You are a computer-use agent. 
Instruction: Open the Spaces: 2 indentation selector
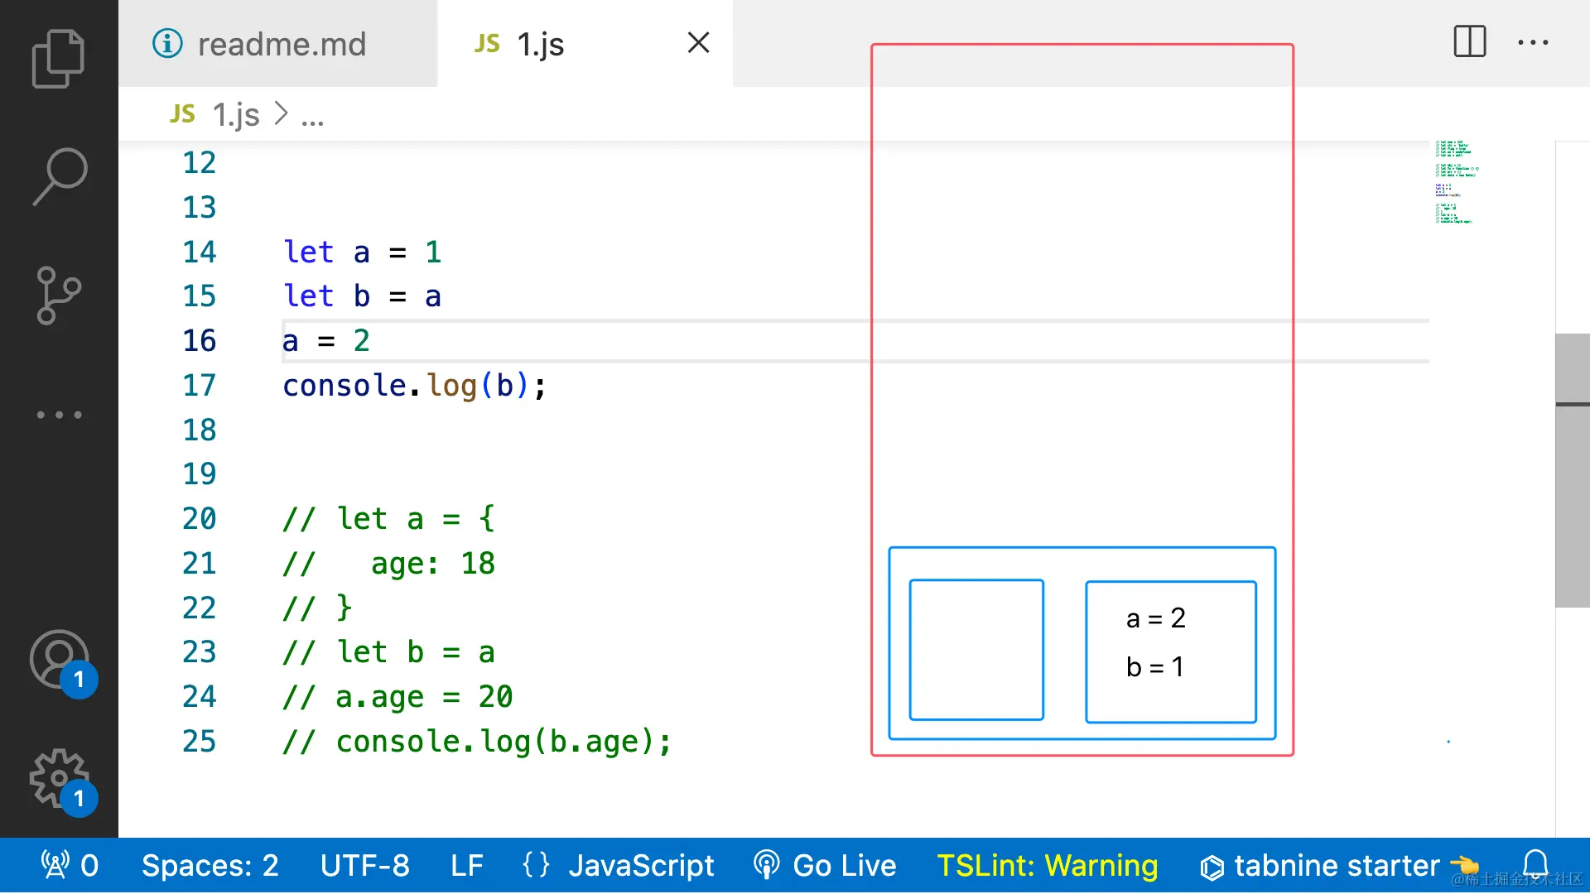210,865
